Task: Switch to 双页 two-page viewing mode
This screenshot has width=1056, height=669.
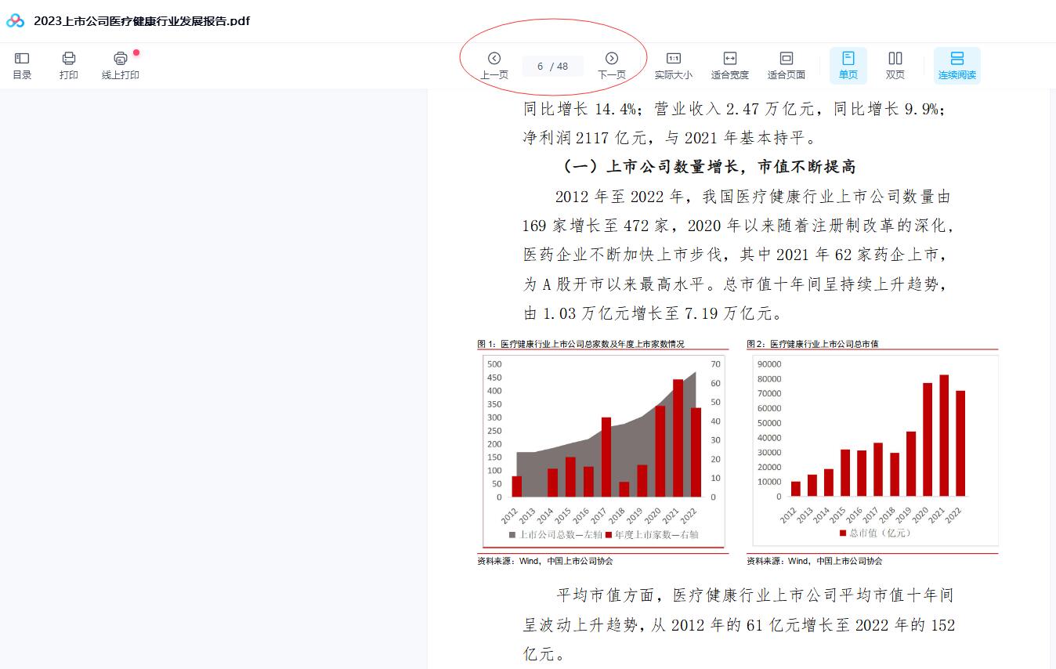Action: (895, 64)
